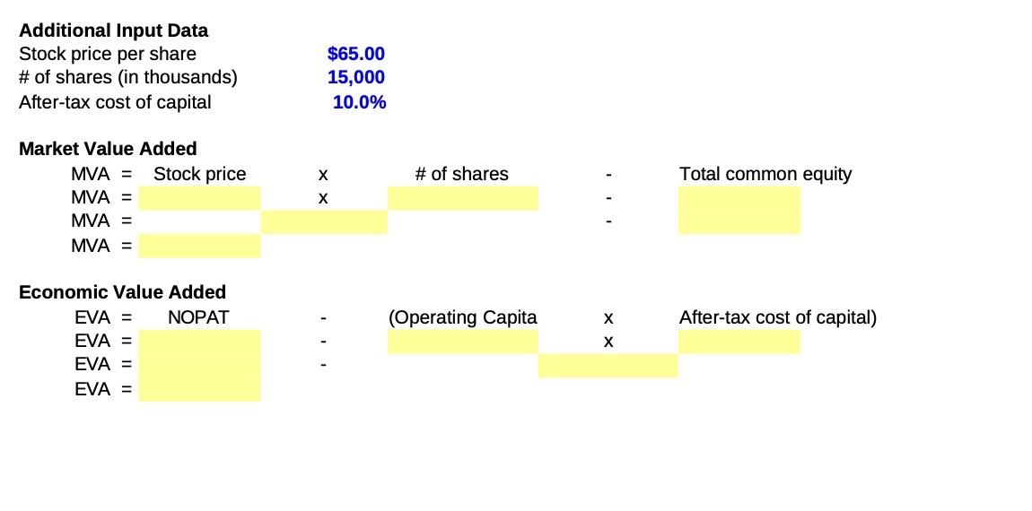Click yellow equity cell in third MVA row
The width and height of the screenshot is (1032, 511).
(x=739, y=222)
